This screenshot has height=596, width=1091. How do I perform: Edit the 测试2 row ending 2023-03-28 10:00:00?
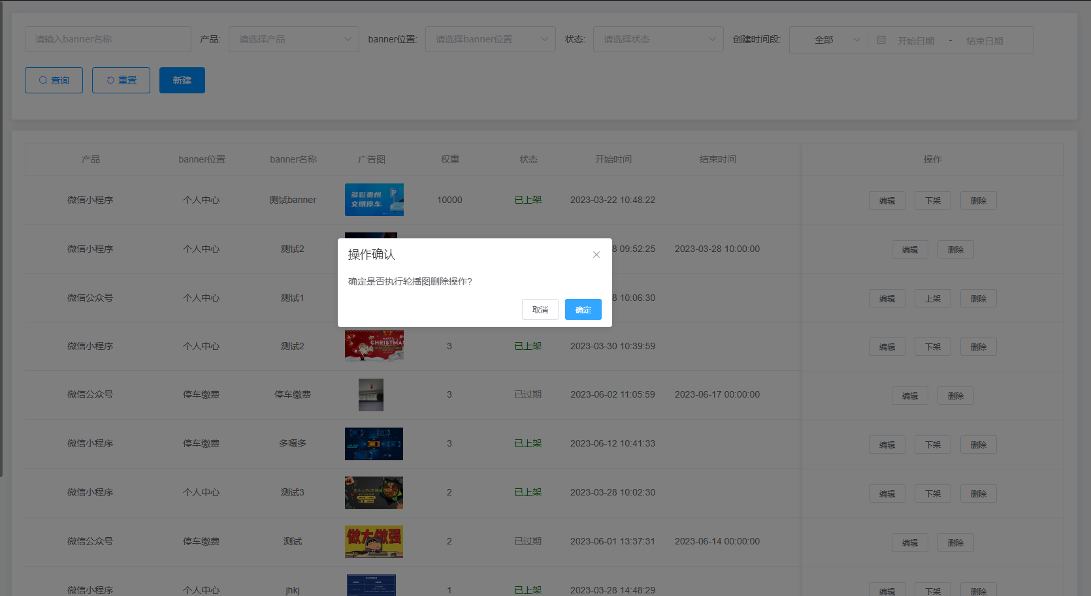click(909, 249)
